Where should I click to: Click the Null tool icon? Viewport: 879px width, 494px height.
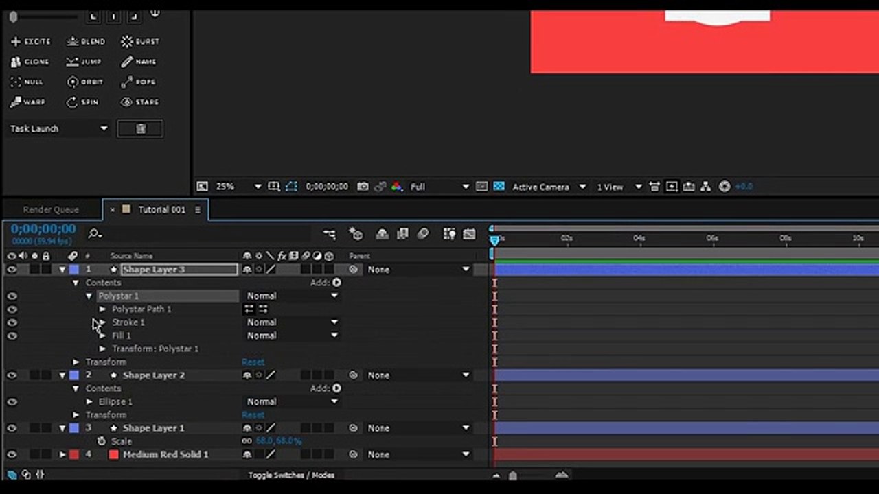click(16, 82)
